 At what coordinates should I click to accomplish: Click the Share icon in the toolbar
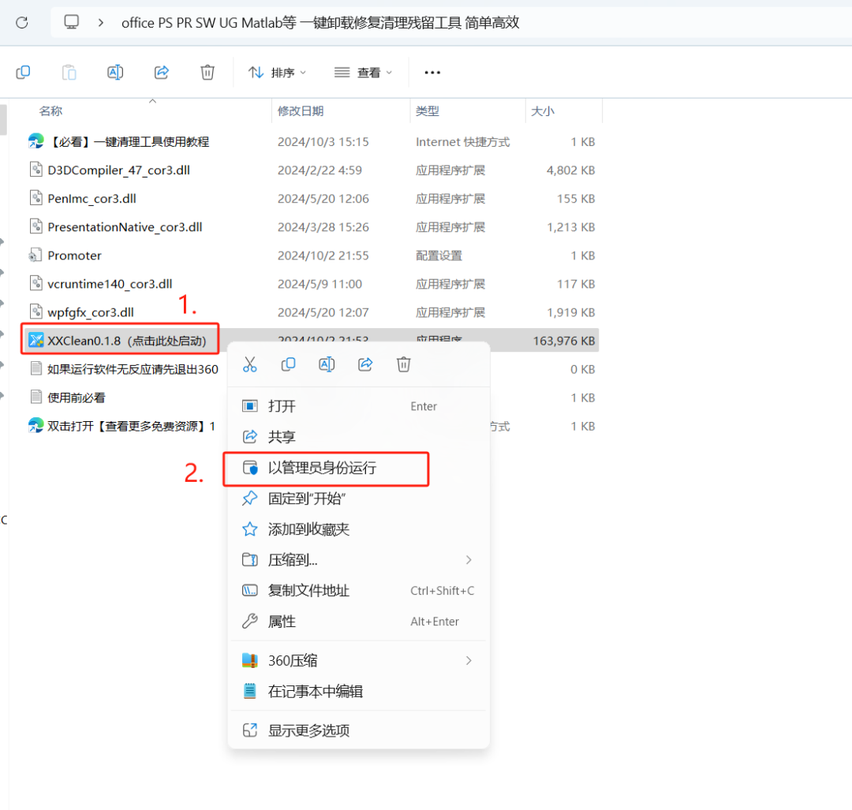point(162,73)
